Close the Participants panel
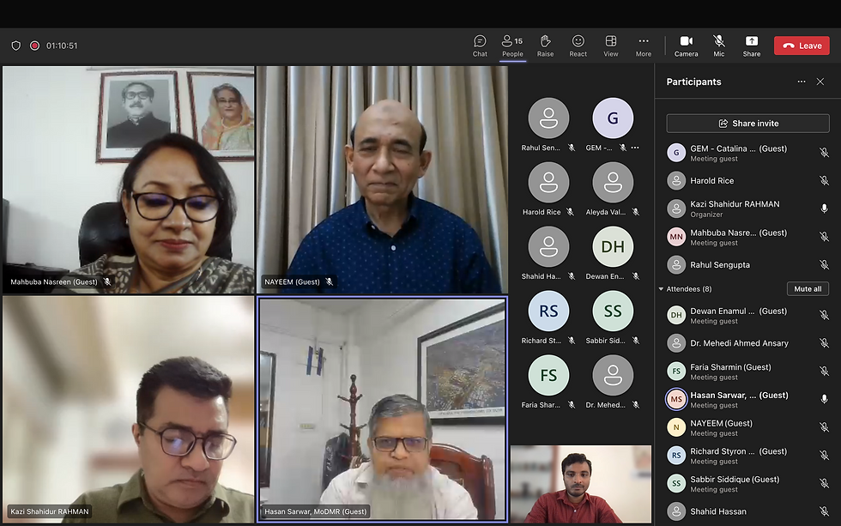 [820, 82]
